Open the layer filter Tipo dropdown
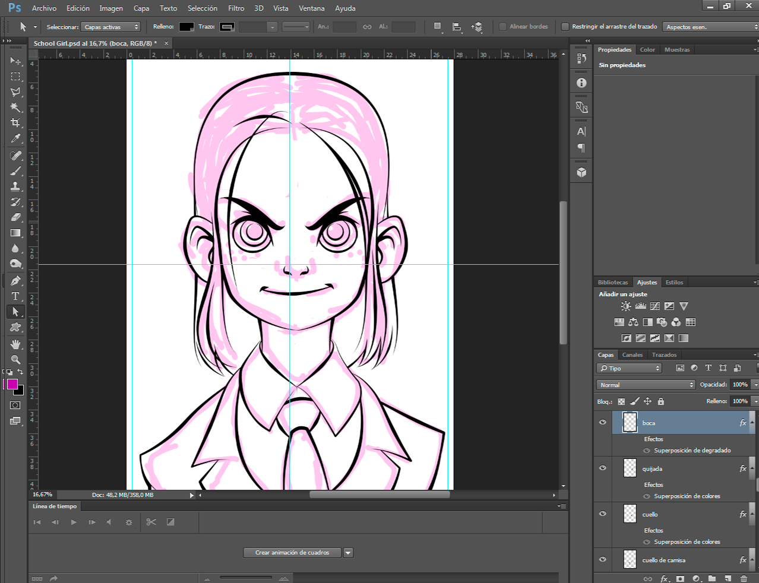759x583 pixels. [629, 368]
